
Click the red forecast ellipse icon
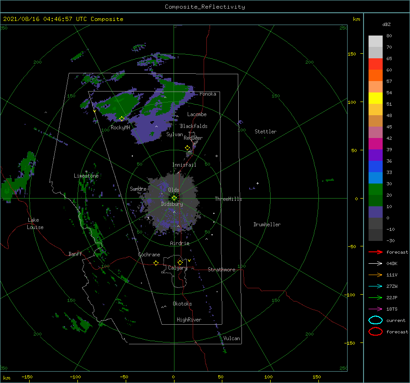click(375, 332)
